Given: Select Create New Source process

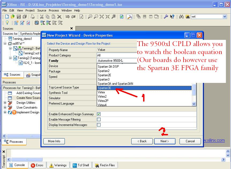Looking at the screenshot, I should (x=28, y=98).
